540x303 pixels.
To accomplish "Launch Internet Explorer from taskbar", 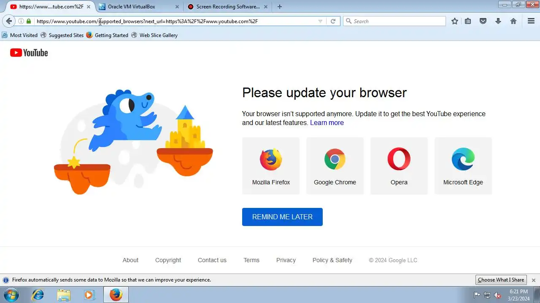I will pyautogui.click(x=38, y=295).
